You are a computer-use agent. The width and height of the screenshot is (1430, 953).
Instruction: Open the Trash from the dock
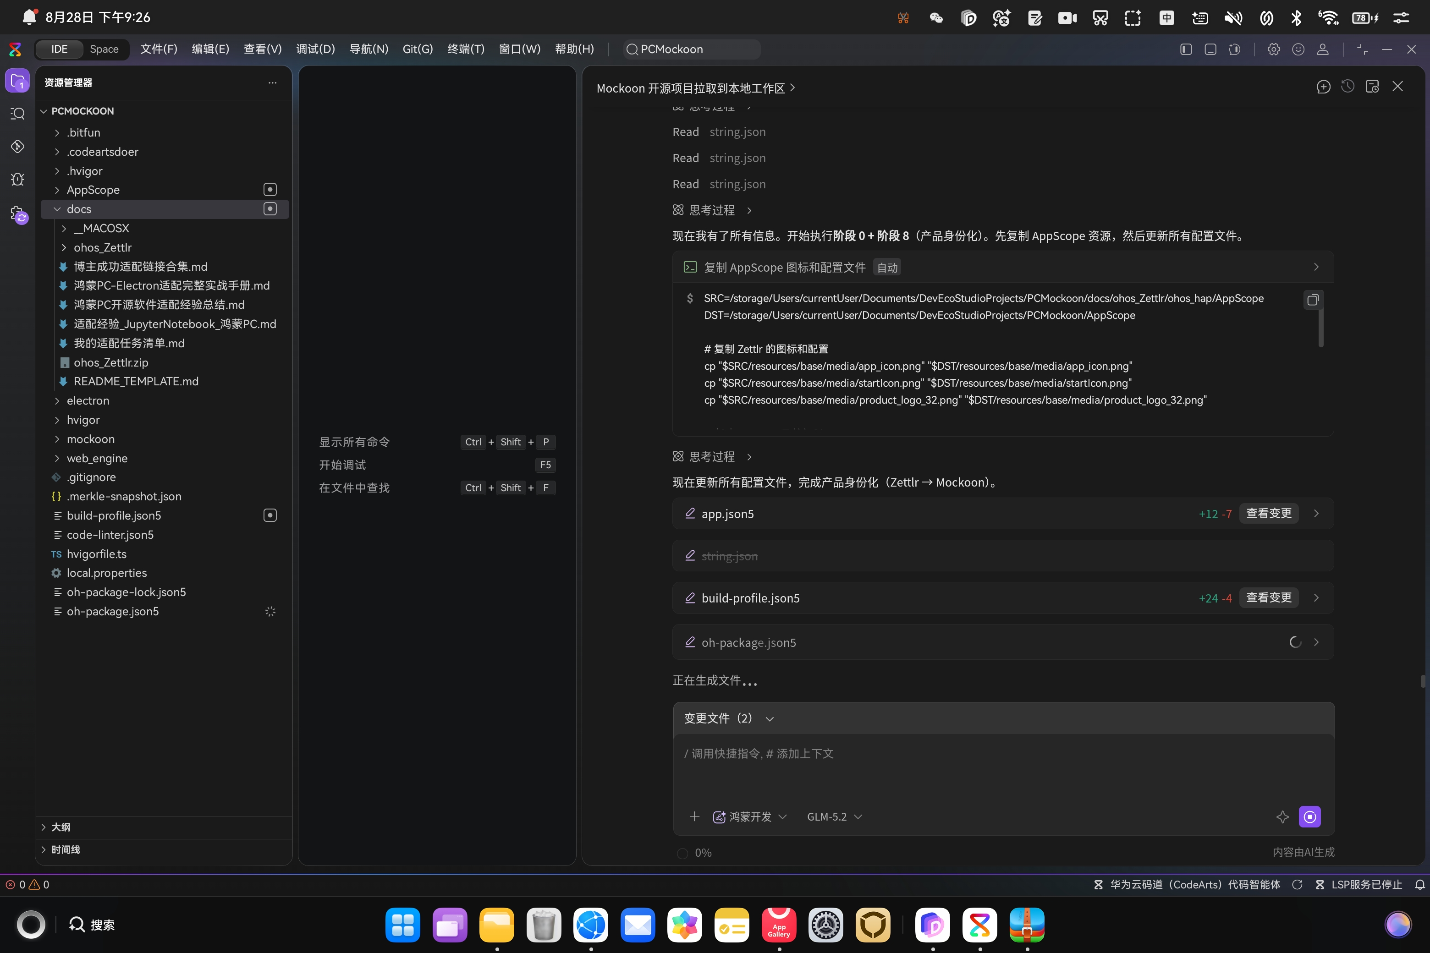(544, 925)
